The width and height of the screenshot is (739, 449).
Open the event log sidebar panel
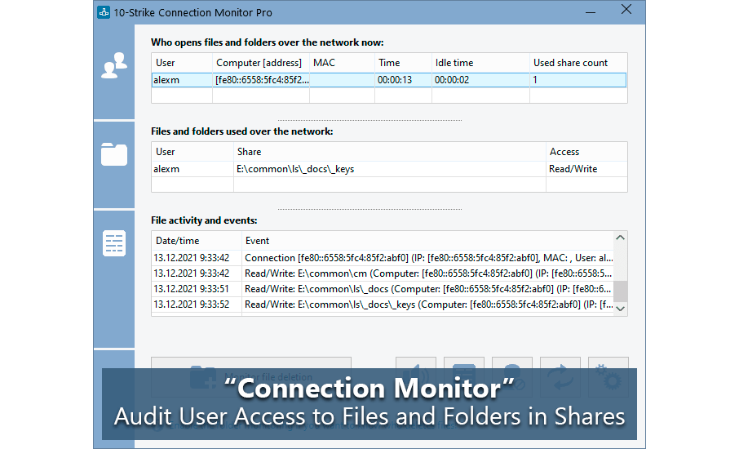(x=113, y=242)
